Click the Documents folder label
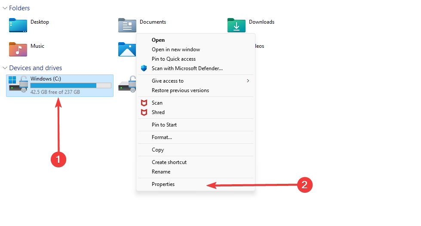Image resolution: width=421 pixels, height=226 pixels. click(x=153, y=22)
